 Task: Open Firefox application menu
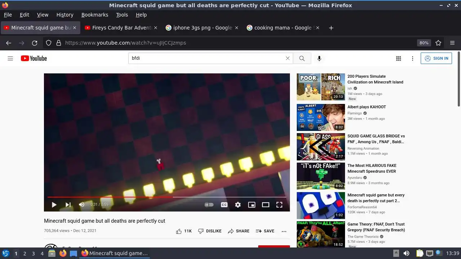tap(452, 43)
